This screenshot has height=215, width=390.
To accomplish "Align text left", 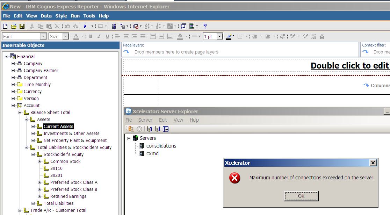I will [118, 36].
